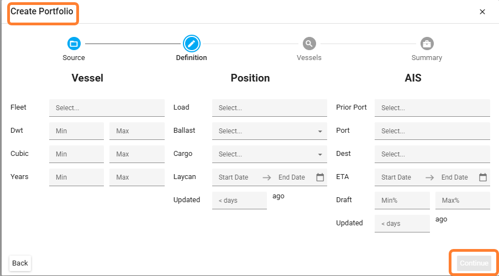Click the Draft Max% input field

tap(462, 201)
